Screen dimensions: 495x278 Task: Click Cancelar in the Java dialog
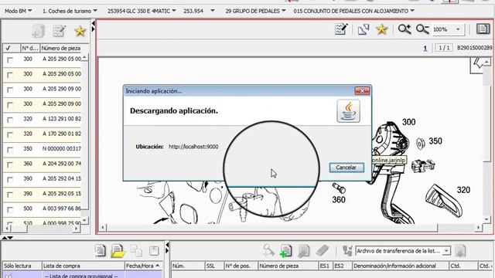[x=346, y=168]
